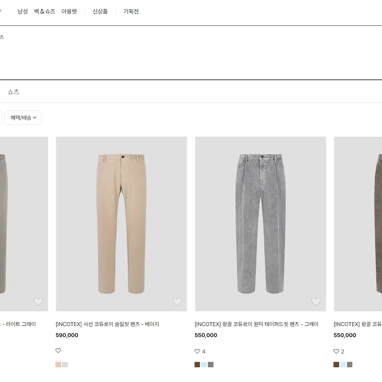Toggle wishlist heart on grey corduroy pants image
The width and height of the screenshot is (382, 382).
click(x=316, y=301)
